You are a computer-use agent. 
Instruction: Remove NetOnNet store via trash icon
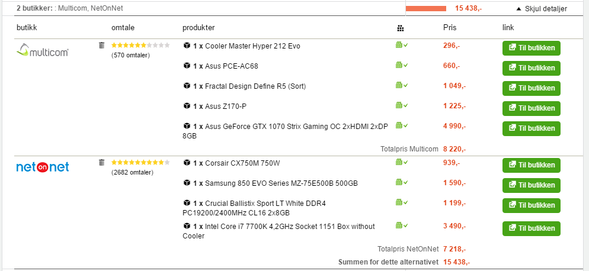coord(101,163)
